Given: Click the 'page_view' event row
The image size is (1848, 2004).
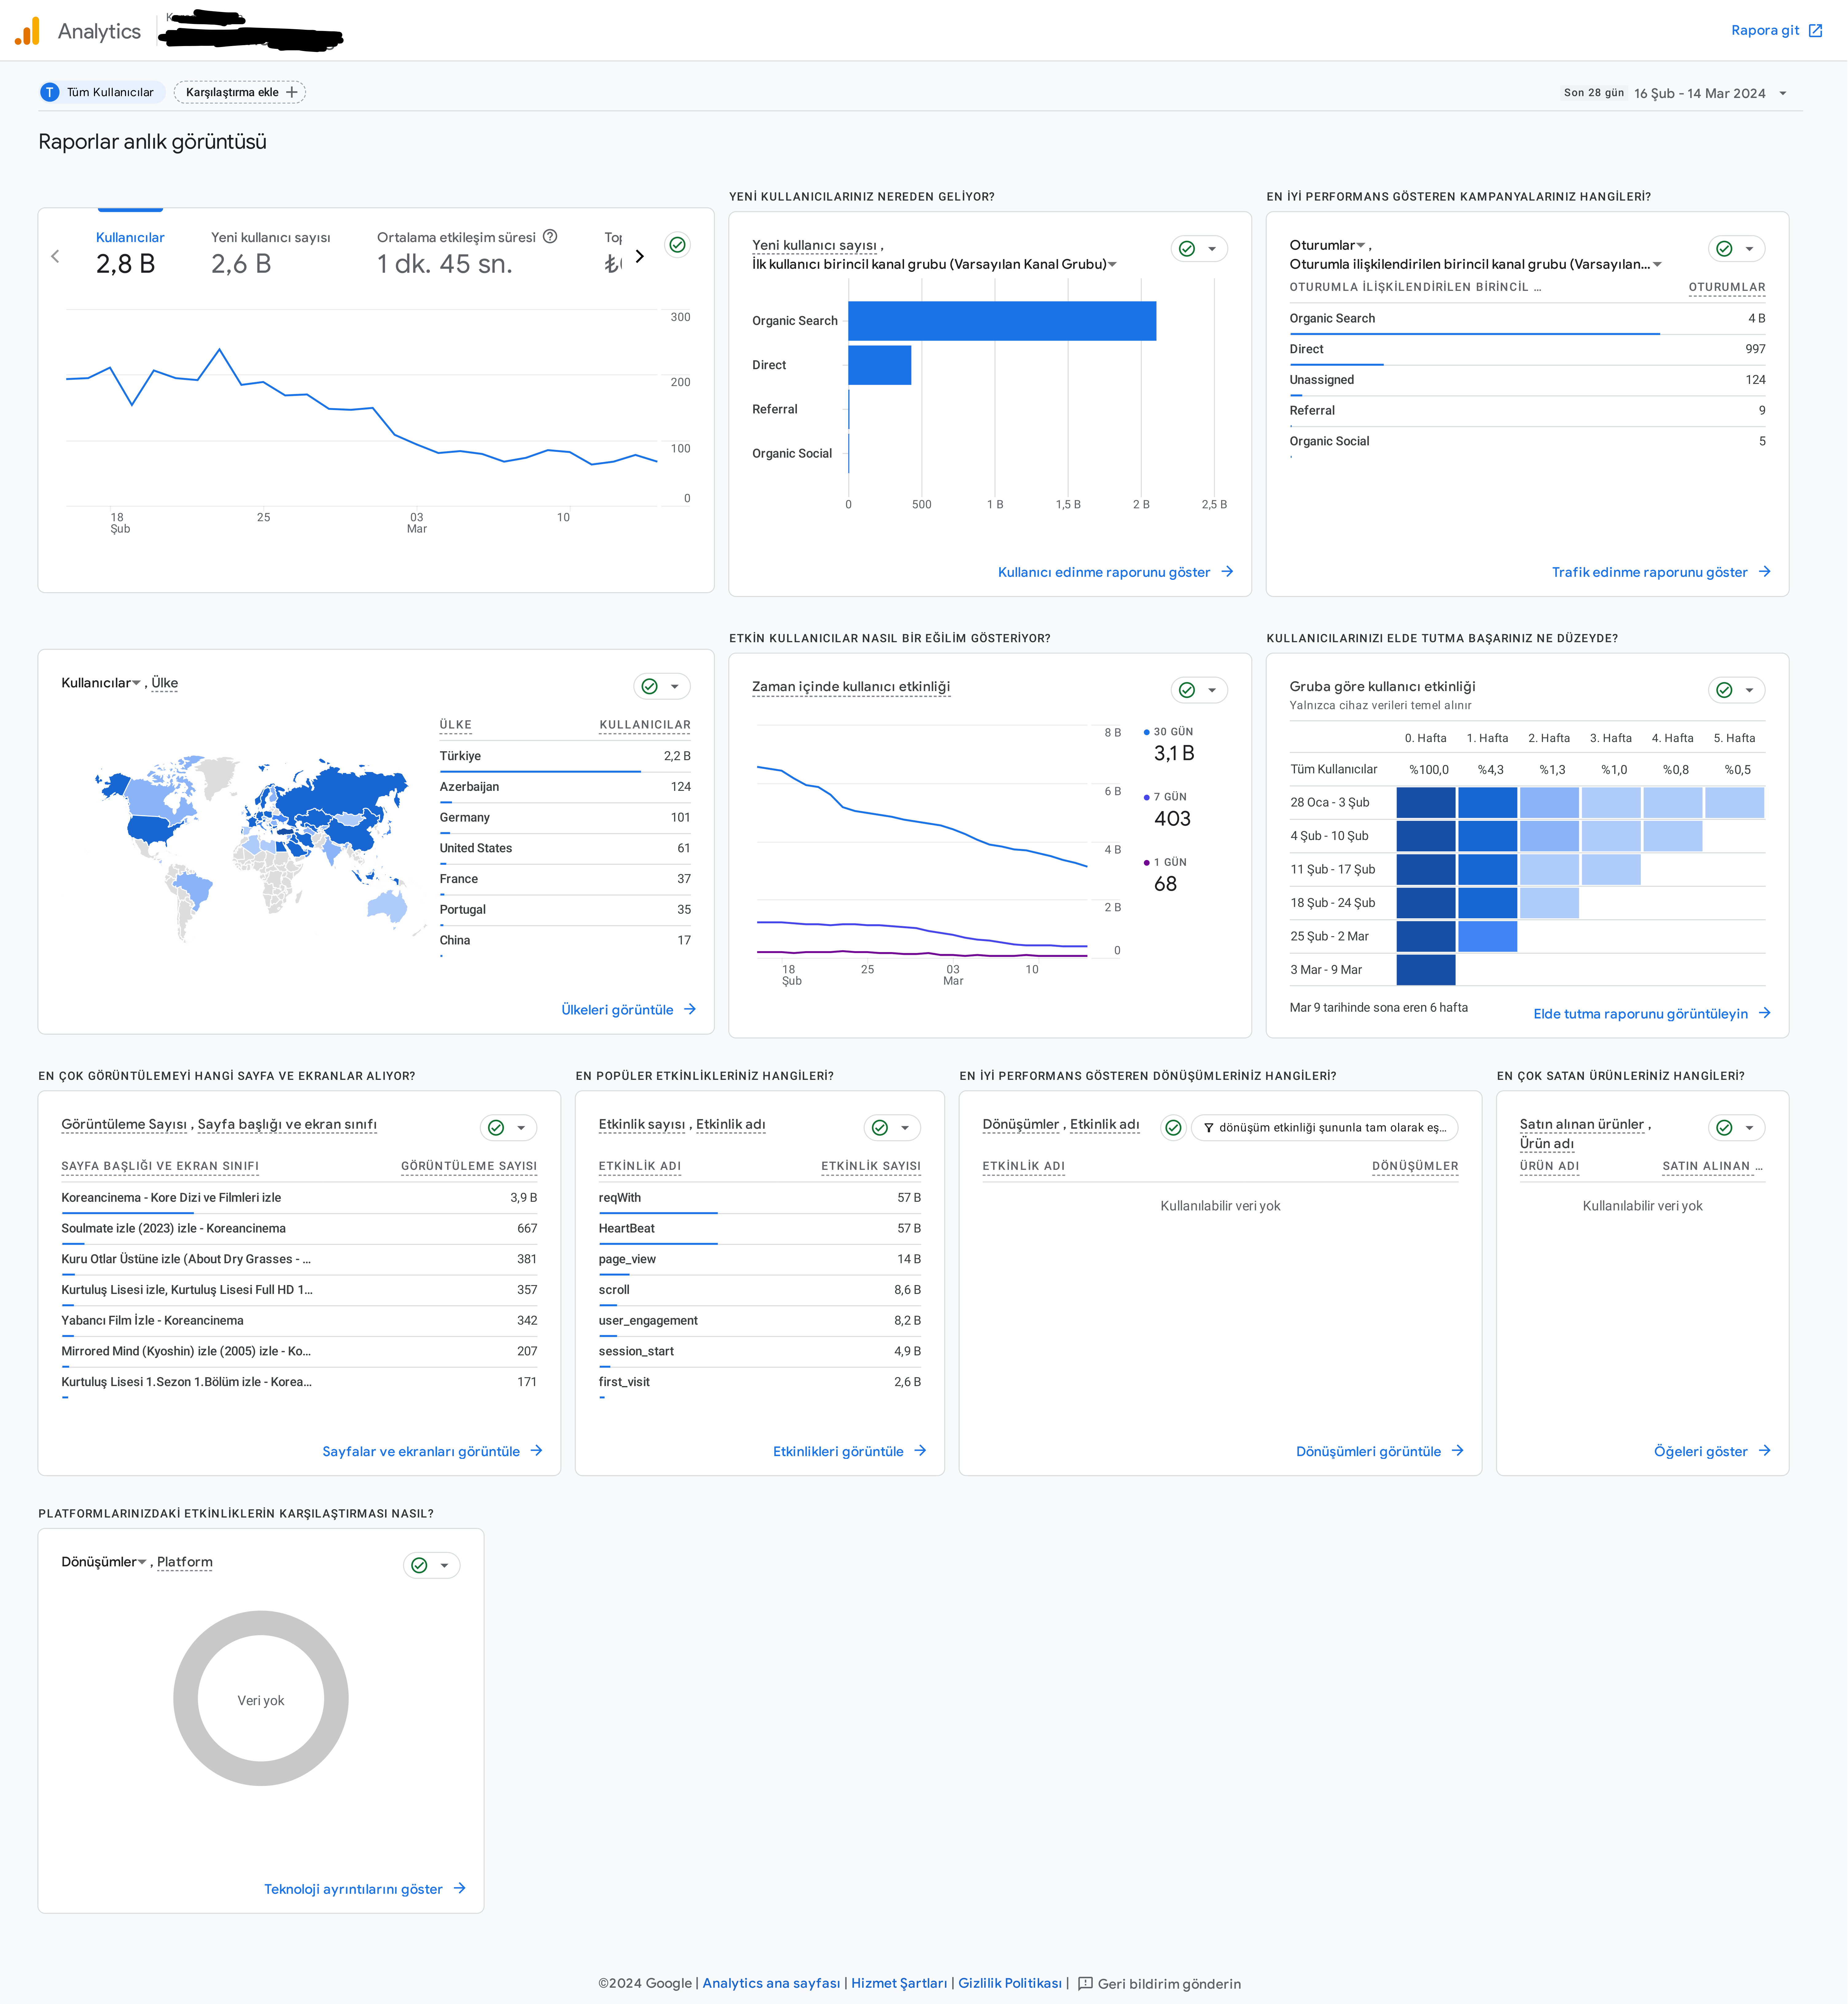Looking at the screenshot, I should 760,1260.
